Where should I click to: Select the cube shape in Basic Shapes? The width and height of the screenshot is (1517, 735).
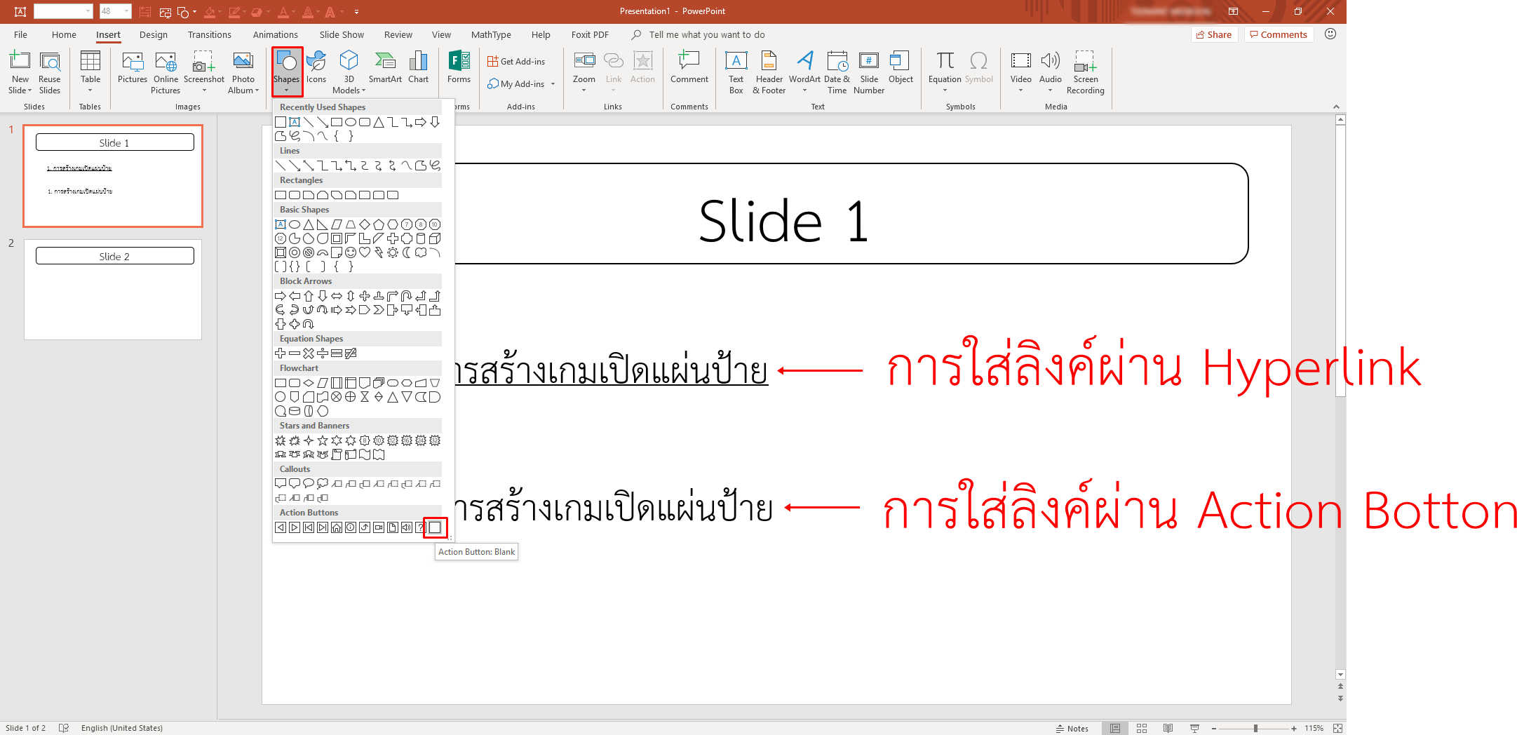point(435,238)
